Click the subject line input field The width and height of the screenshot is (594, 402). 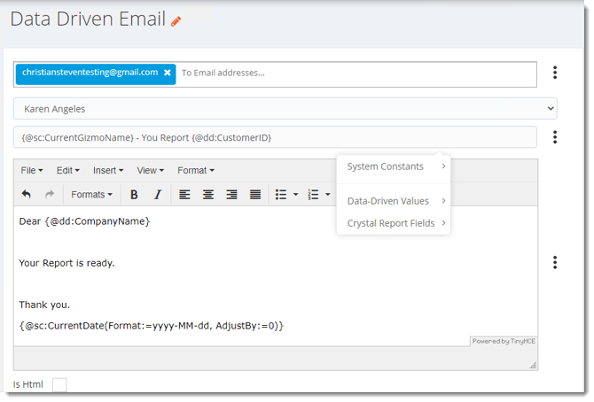click(x=275, y=137)
